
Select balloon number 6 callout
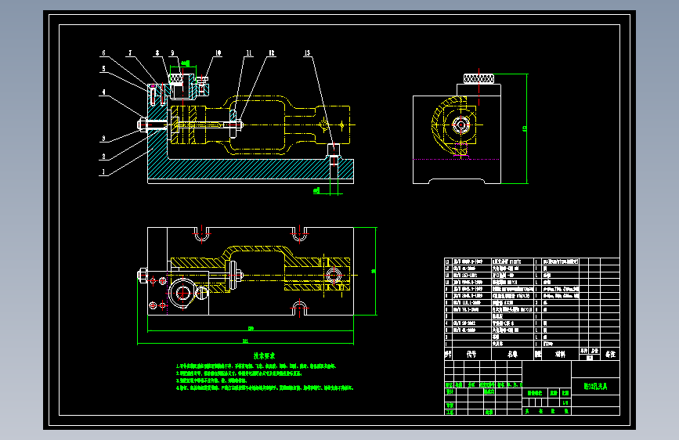[x=103, y=52]
